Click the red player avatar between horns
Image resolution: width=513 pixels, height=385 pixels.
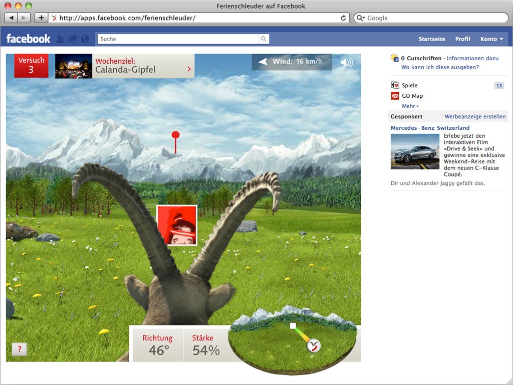[177, 225]
